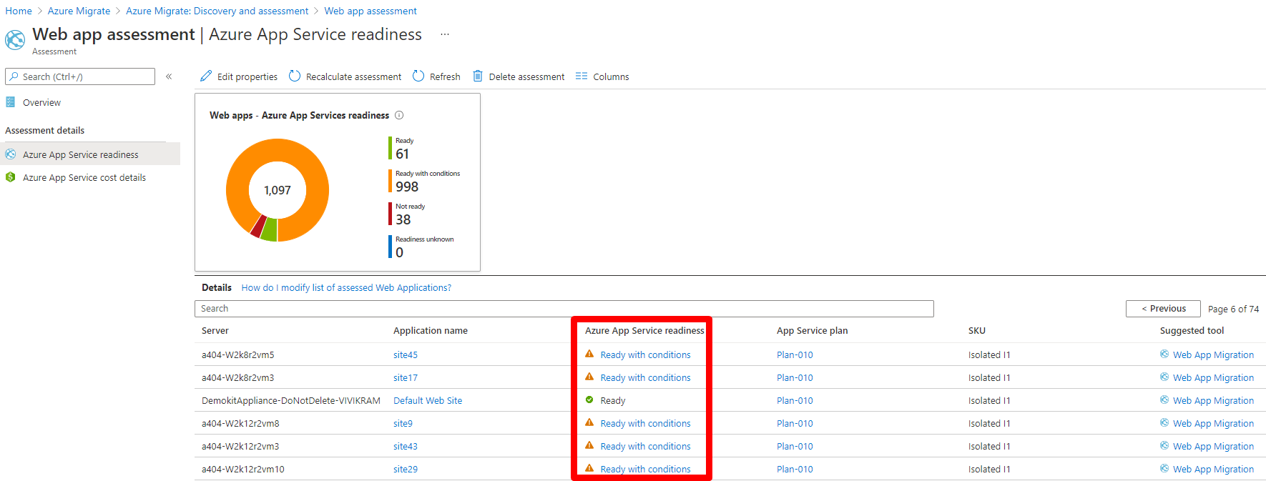This screenshot has height=481, width=1266.
Task: Click Delete assessment label
Action: point(526,76)
